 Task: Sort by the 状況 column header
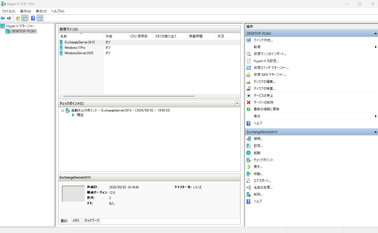coord(228,36)
